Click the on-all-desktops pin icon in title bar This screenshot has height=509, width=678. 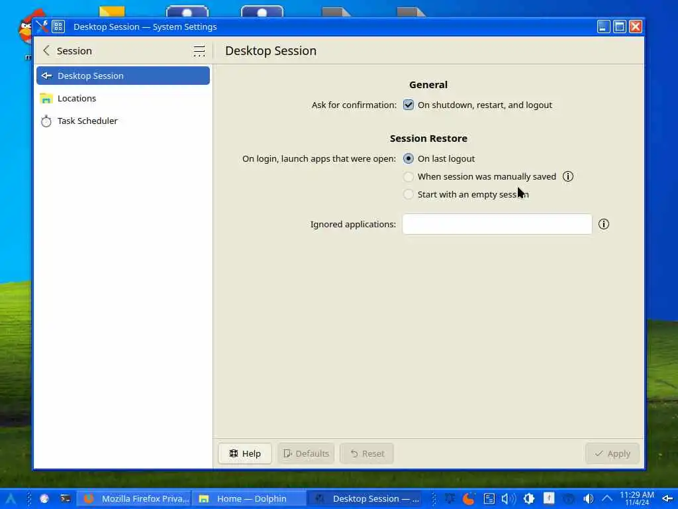(58, 27)
